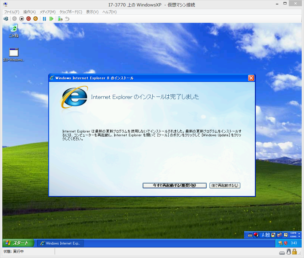Pause the virtual machine
The image size is (304, 258).
pos(44,19)
